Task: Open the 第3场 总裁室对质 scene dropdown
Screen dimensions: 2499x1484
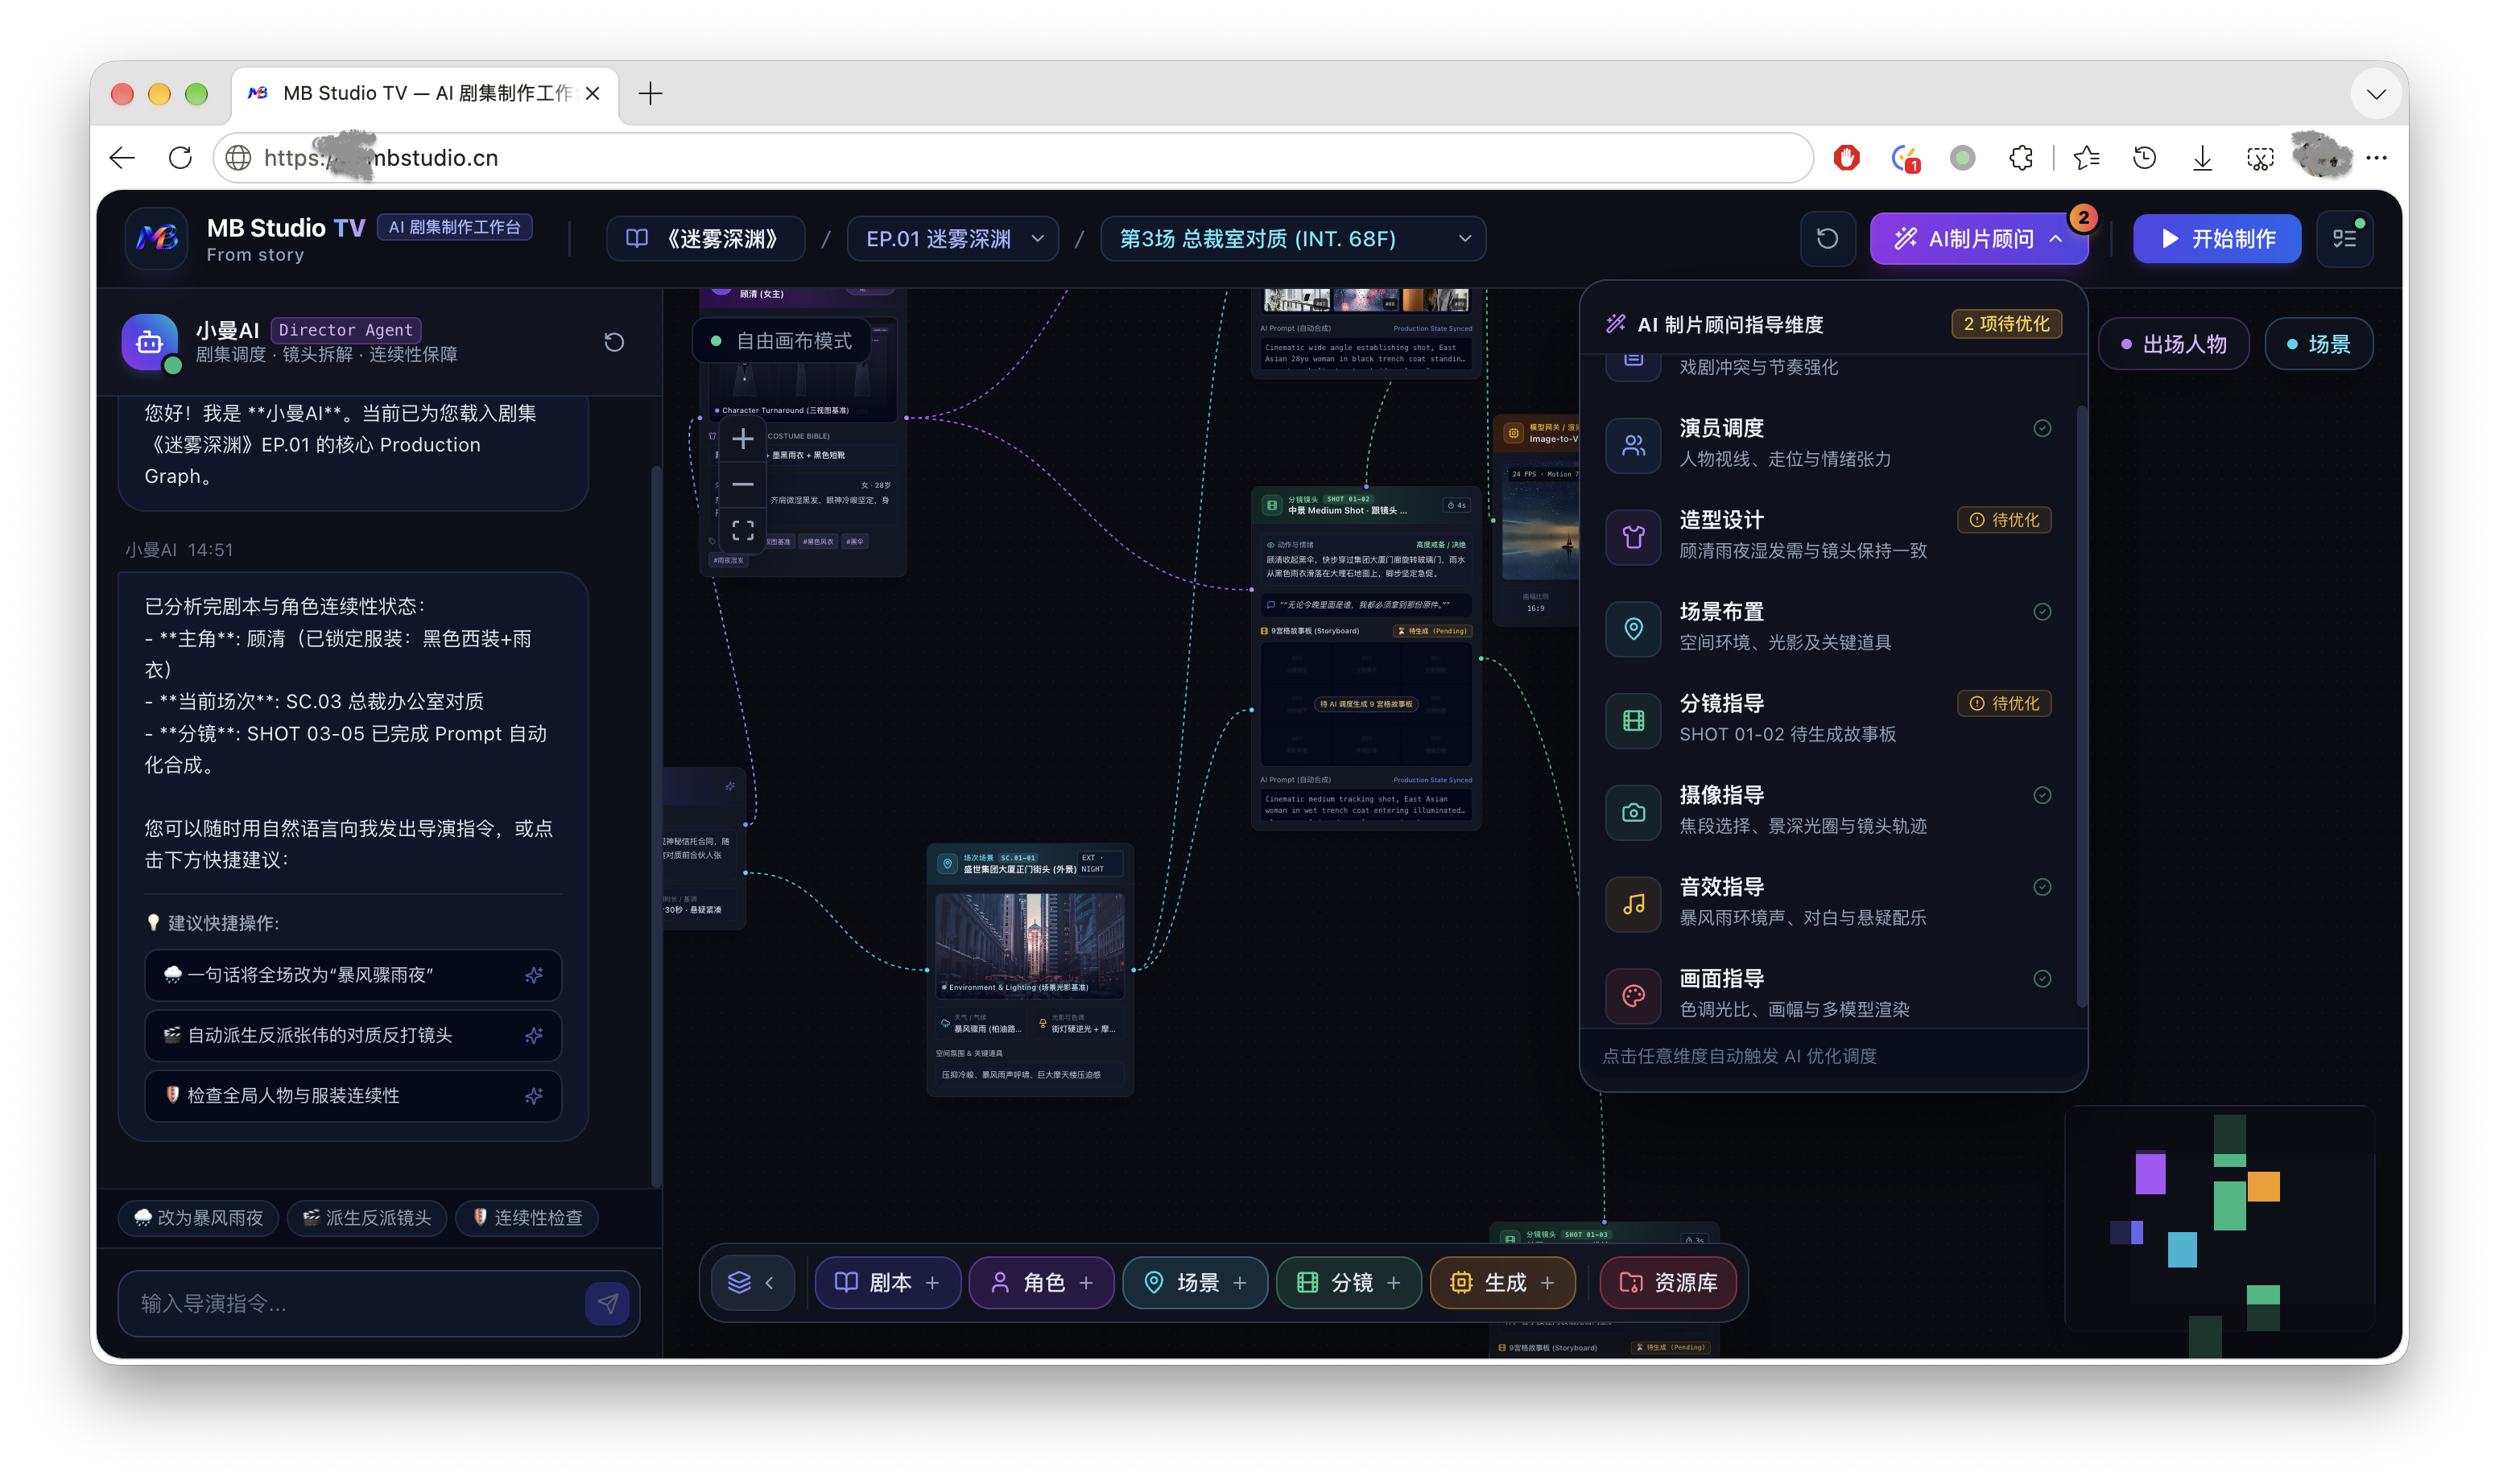Action: 1292,239
